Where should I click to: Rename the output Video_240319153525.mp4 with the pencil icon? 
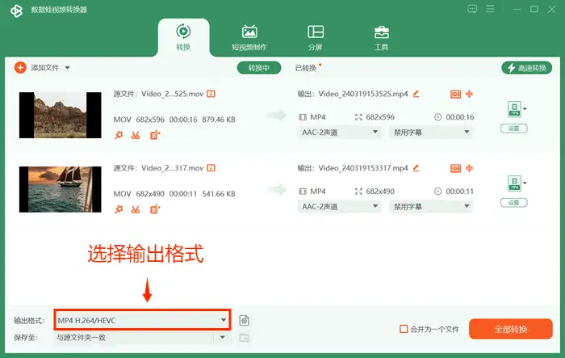tap(416, 94)
